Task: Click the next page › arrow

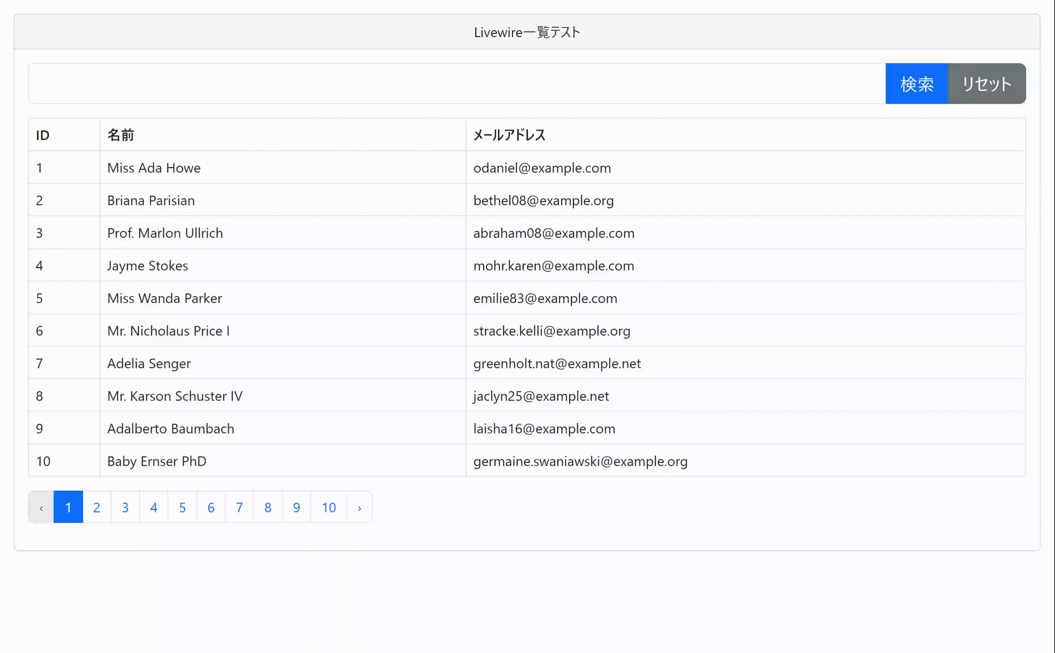Action: (359, 507)
